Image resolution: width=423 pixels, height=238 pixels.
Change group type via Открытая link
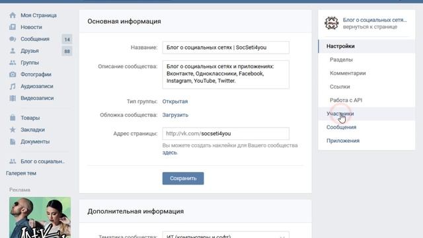174,101
